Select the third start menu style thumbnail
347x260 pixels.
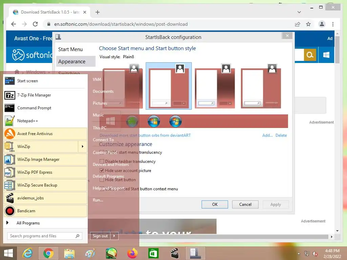pos(215,86)
